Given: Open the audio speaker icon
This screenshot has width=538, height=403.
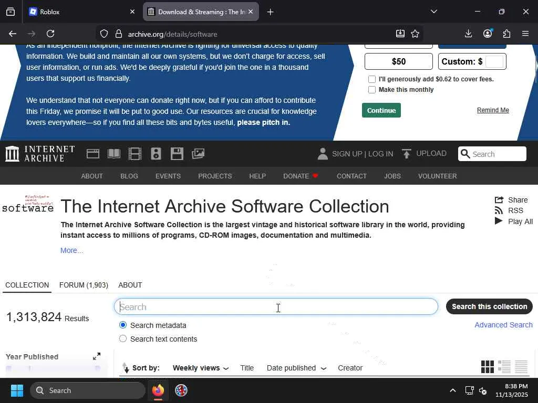Looking at the screenshot, I should click(156, 154).
